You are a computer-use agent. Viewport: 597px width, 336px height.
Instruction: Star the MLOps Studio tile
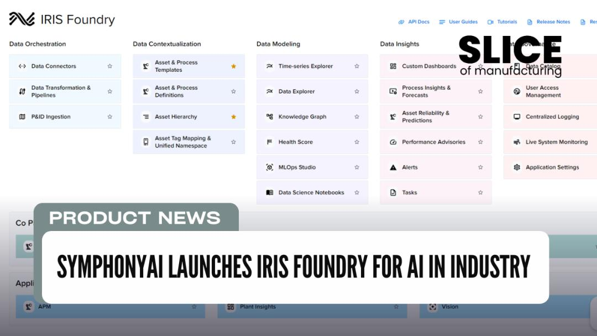point(357,167)
